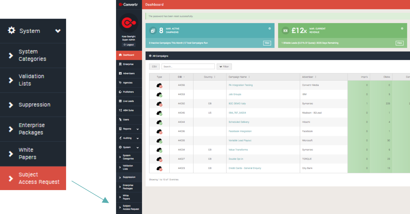Screen dimensions: 410x214
Task: Open the PA Integration Testing campaign link
Action: (x=240, y=85)
